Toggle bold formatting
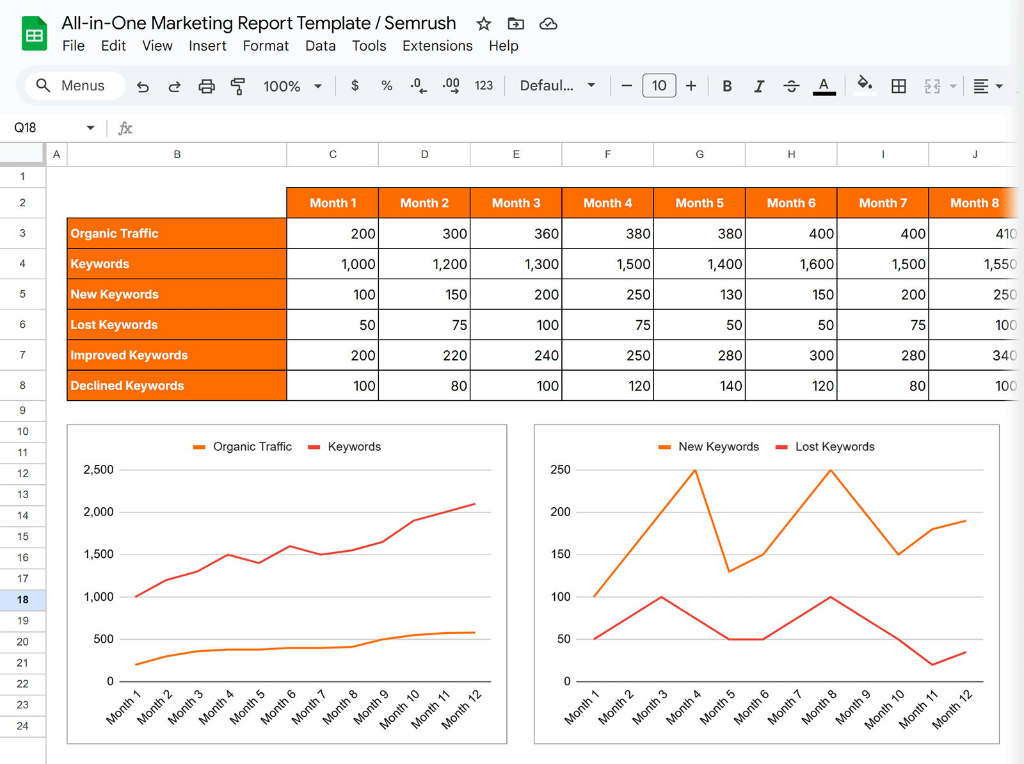 (727, 85)
